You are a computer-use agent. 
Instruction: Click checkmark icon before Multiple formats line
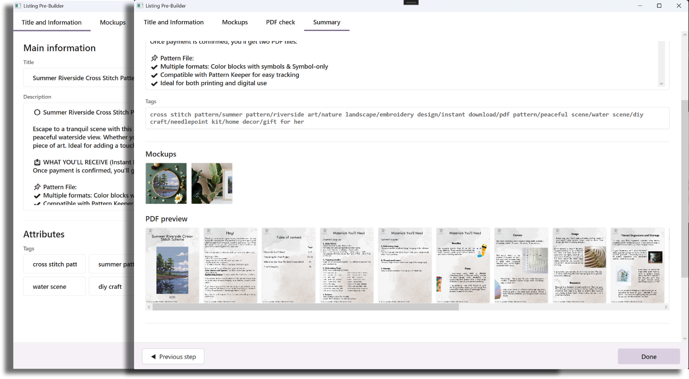[x=154, y=67]
